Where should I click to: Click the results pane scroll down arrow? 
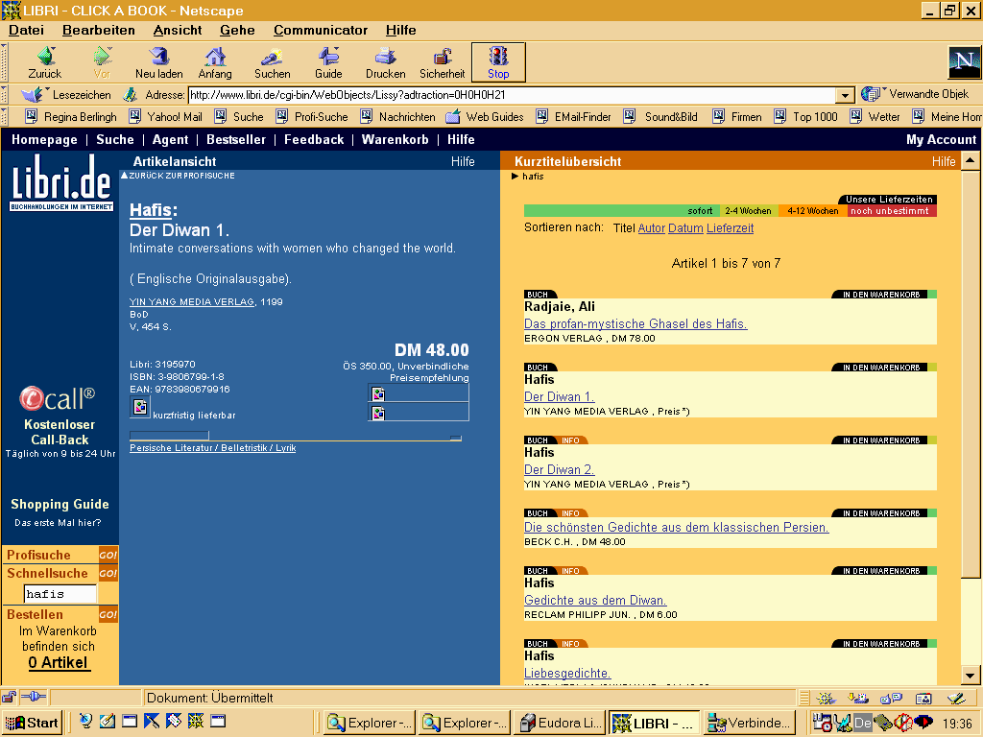970,676
